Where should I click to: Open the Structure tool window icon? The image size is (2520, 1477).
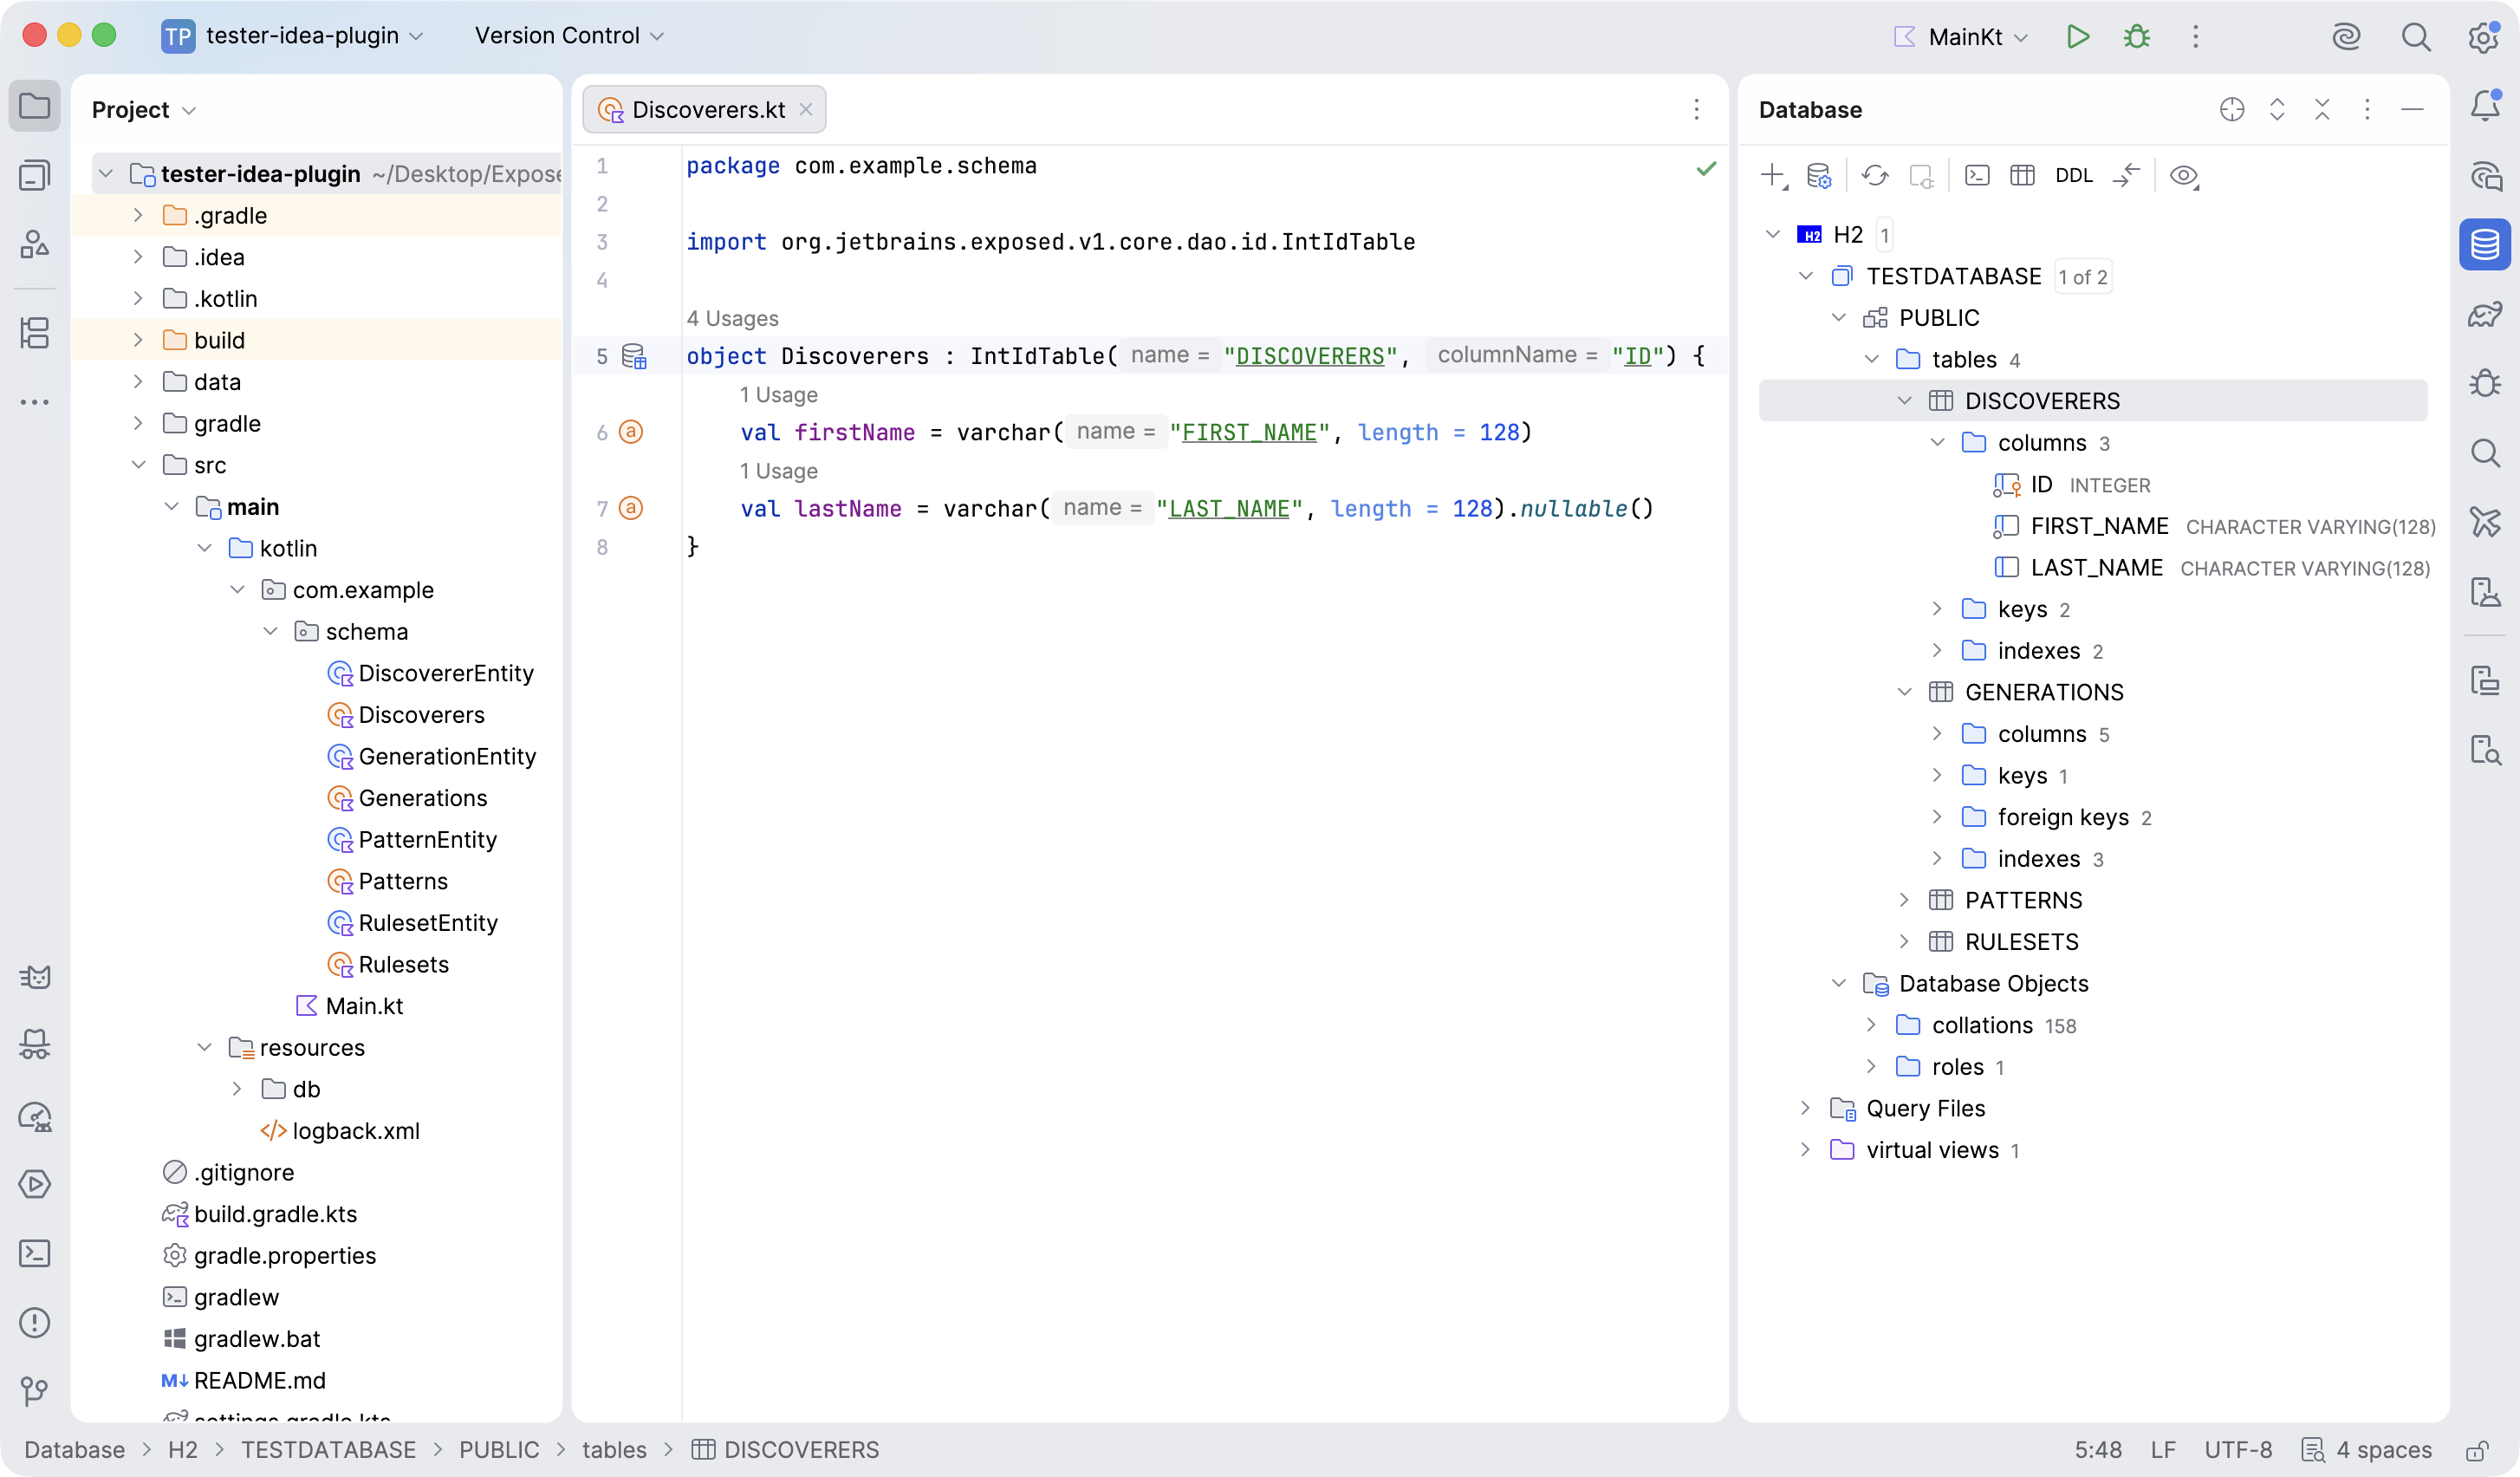click(x=35, y=333)
